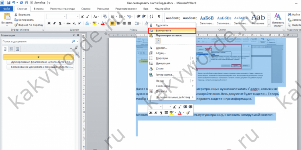Open the search options dropdown in Навигация
The image size is (301, 150).
tap(77, 41)
